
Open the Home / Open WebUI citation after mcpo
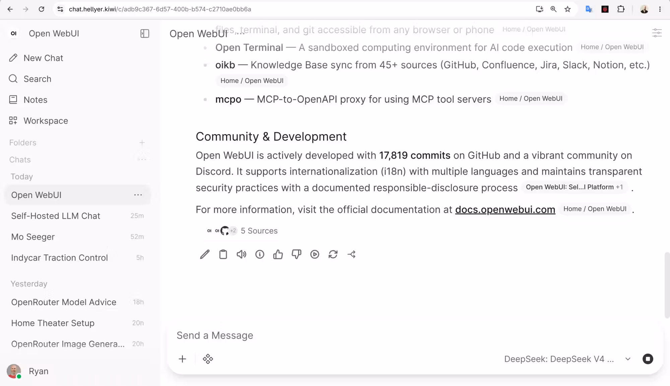pyautogui.click(x=531, y=99)
